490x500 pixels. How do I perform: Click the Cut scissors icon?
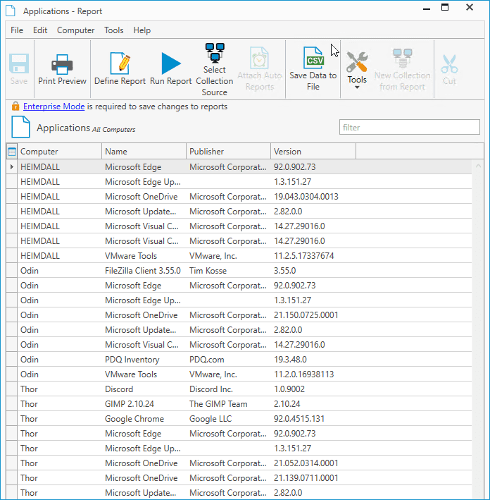click(x=449, y=64)
